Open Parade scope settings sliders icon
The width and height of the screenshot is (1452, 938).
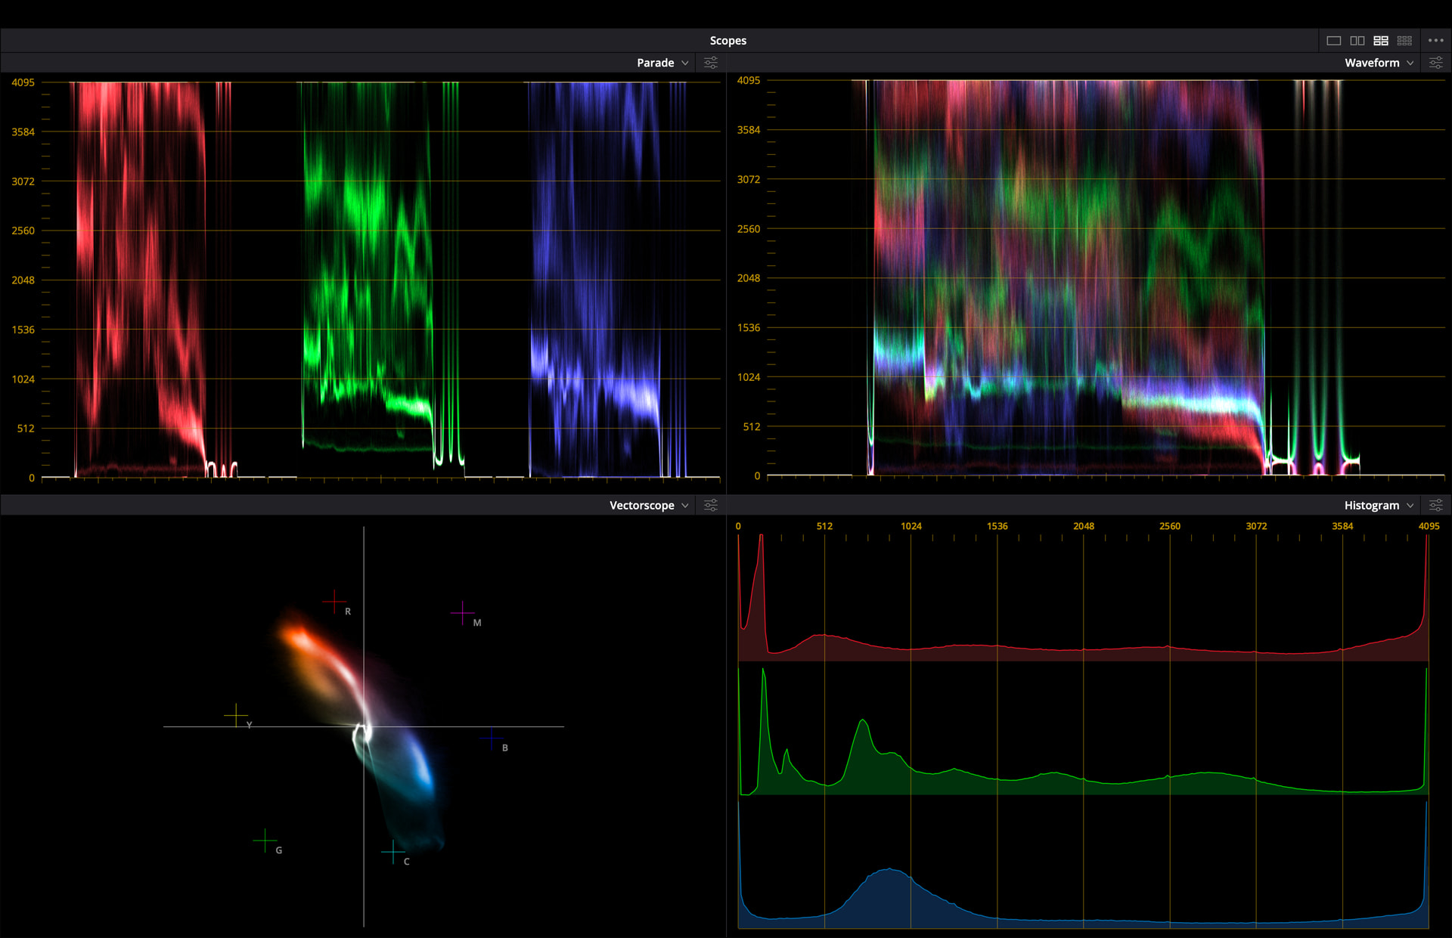pos(711,63)
